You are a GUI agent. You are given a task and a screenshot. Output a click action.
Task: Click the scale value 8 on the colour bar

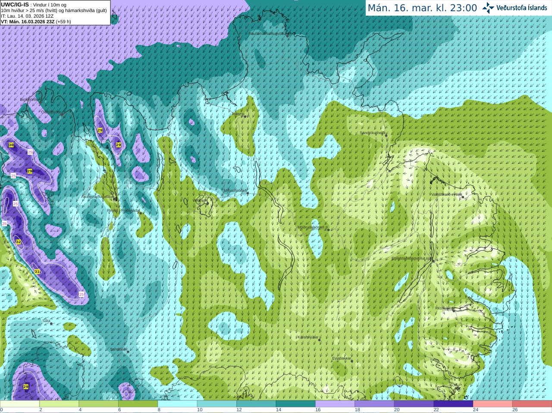point(159,410)
